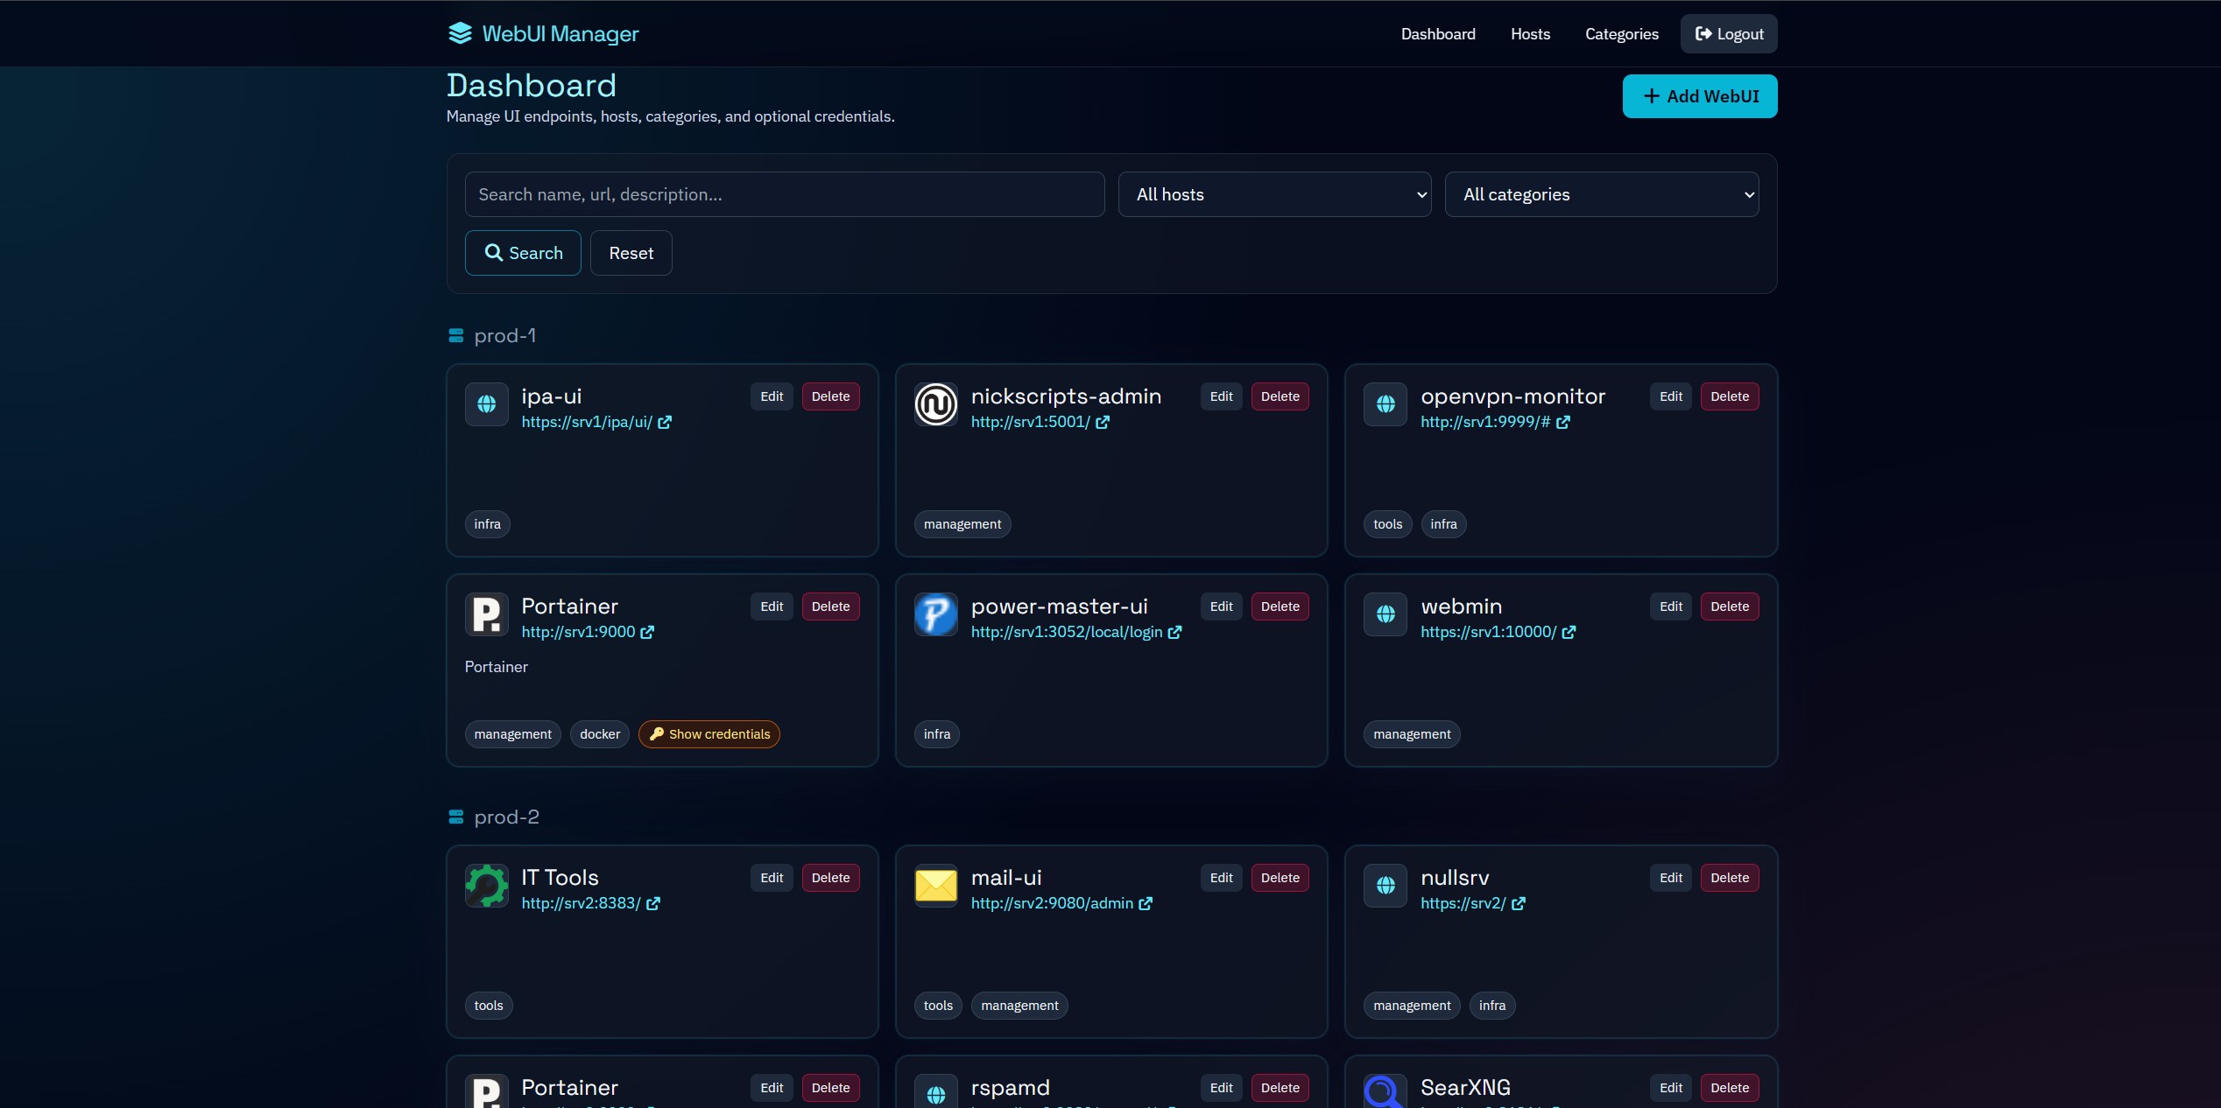This screenshot has height=1108, width=2221.
Task: Delete the rspamd entry
Action: (x=1280, y=1088)
